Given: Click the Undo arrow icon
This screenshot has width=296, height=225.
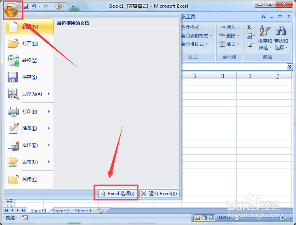Looking at the screenshot, I should click(34, 6).
